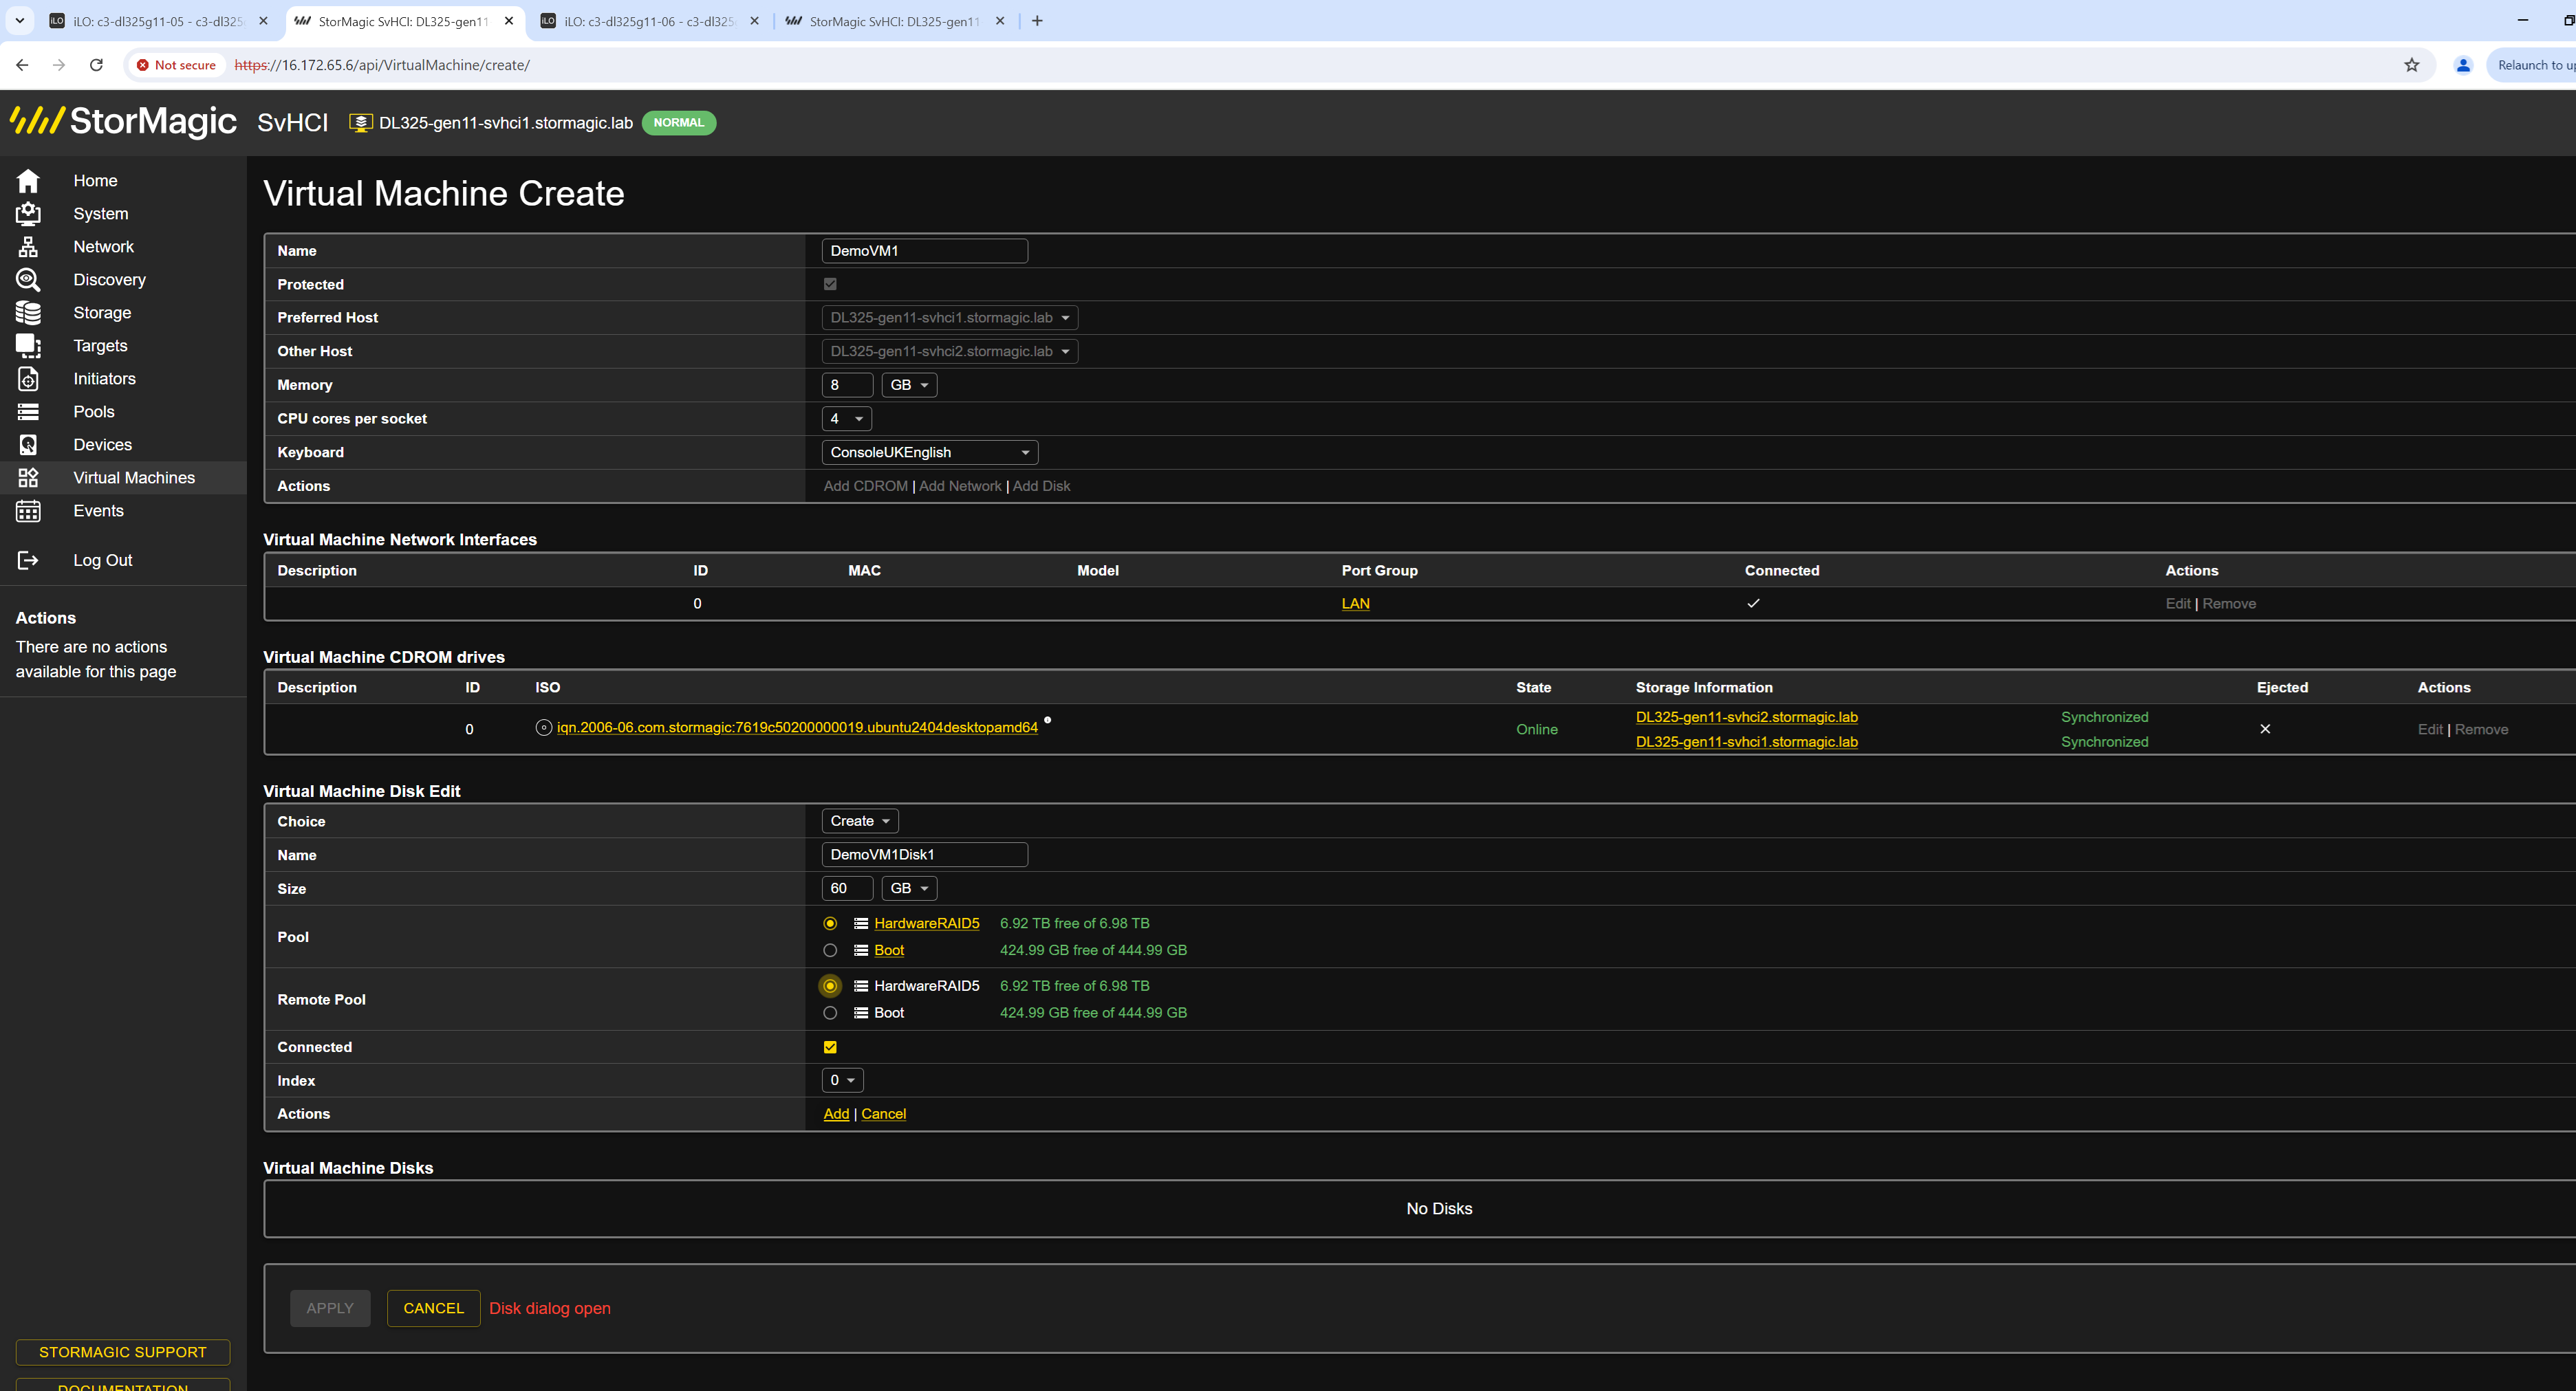The height and width of the screenshot is (1391, 2576).
Task: Open the Other Host dropdown
Action: point(950,352)
